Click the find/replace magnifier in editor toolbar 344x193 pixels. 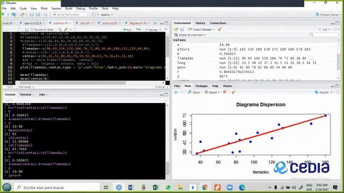pos(60,29)
